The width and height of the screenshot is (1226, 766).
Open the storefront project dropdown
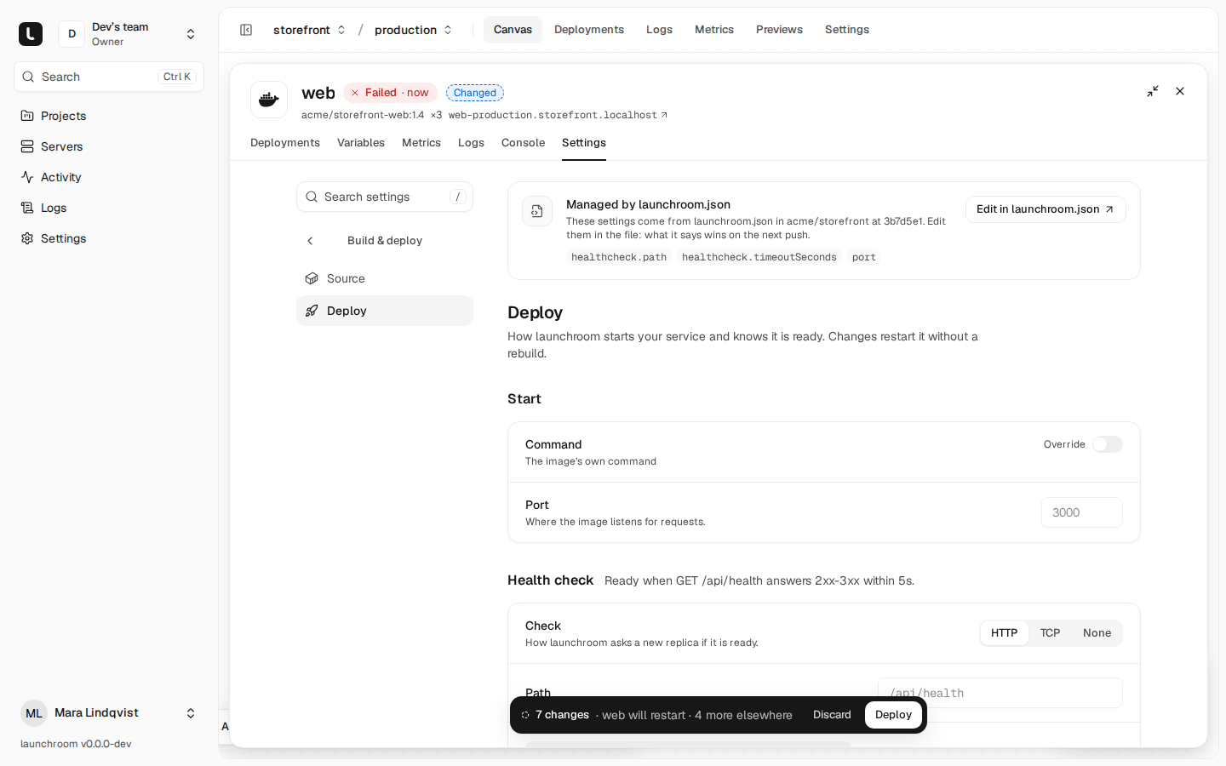pyautogui.click(x=309, y=30)
